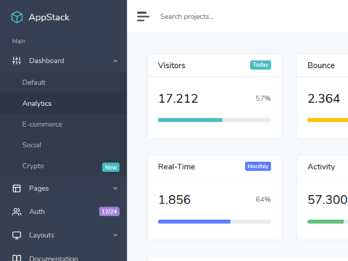The height and width of the screenshot is (261, 348).
Task: Click the Layouts monitor icon
Action: pyautogui.click(x=17, y=235)
